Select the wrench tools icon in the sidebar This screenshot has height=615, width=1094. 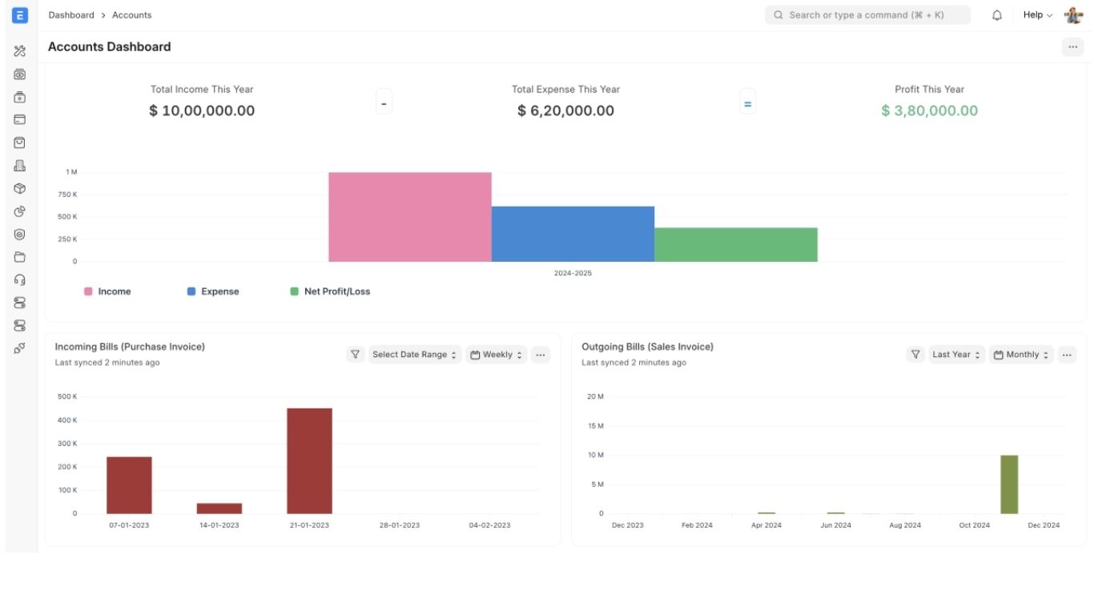tap(19, 50)
